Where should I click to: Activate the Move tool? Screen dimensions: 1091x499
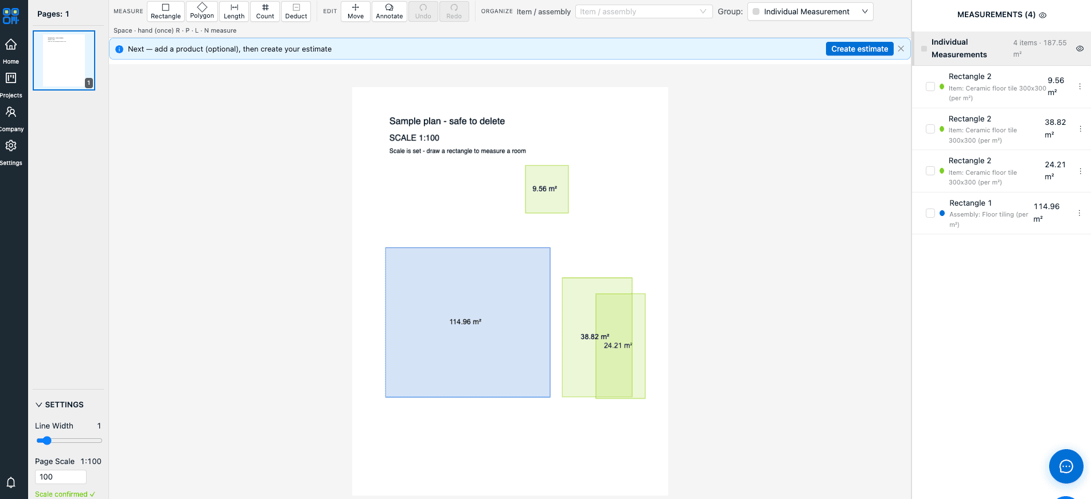pos(356,11)
